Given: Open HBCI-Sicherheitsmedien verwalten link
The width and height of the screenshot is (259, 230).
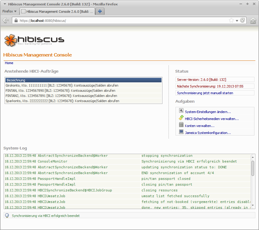Looking at the screenshot, I should 212,119.
